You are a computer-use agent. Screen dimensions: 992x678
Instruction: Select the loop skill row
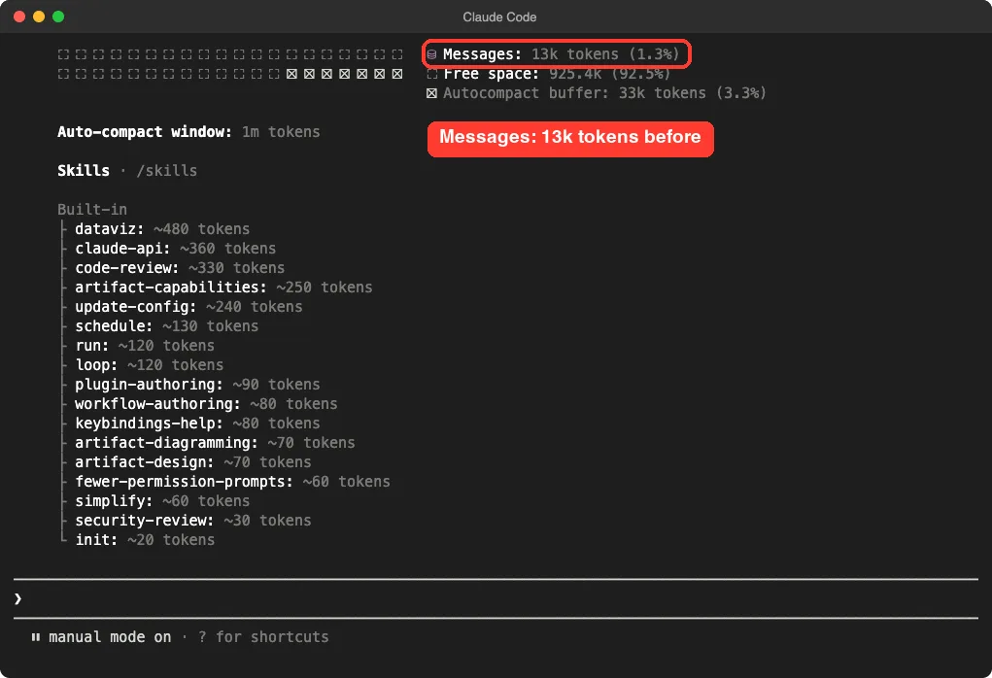point(149,365)
